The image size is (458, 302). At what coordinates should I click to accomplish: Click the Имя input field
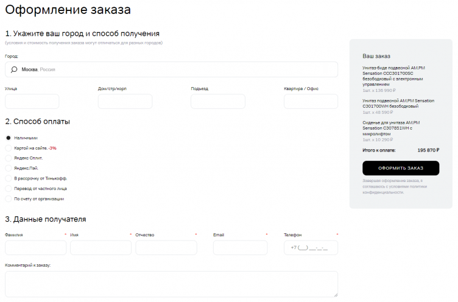click(100, 248)
